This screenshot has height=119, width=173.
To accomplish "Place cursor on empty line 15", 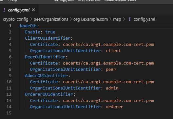I will coord(96,113).
